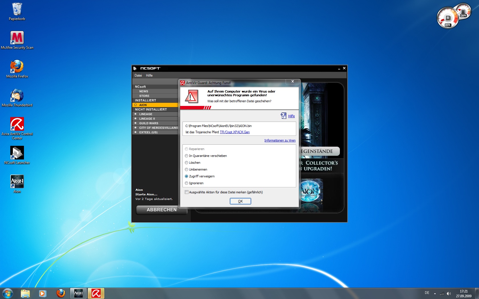Enable 'Ausgewählte Aktion für diese Datei merken'
The height and width of the screenshot is (299, 479).
[x=186, y=192]
